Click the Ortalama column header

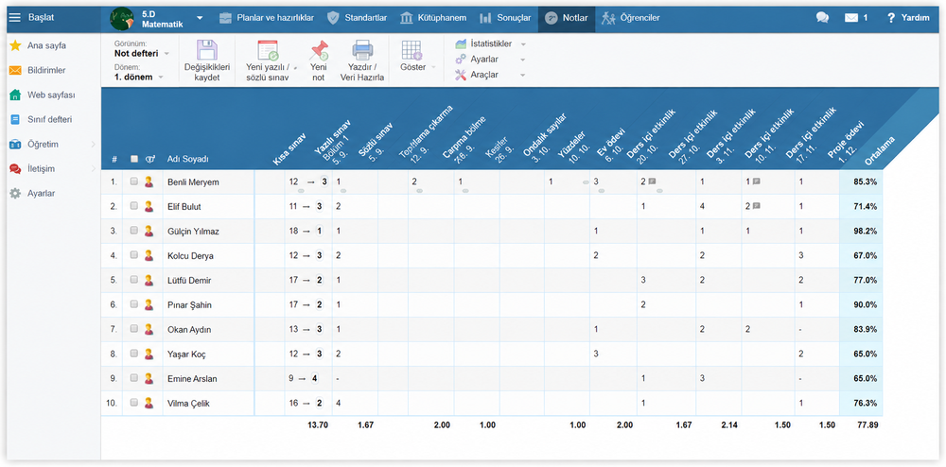878,148
